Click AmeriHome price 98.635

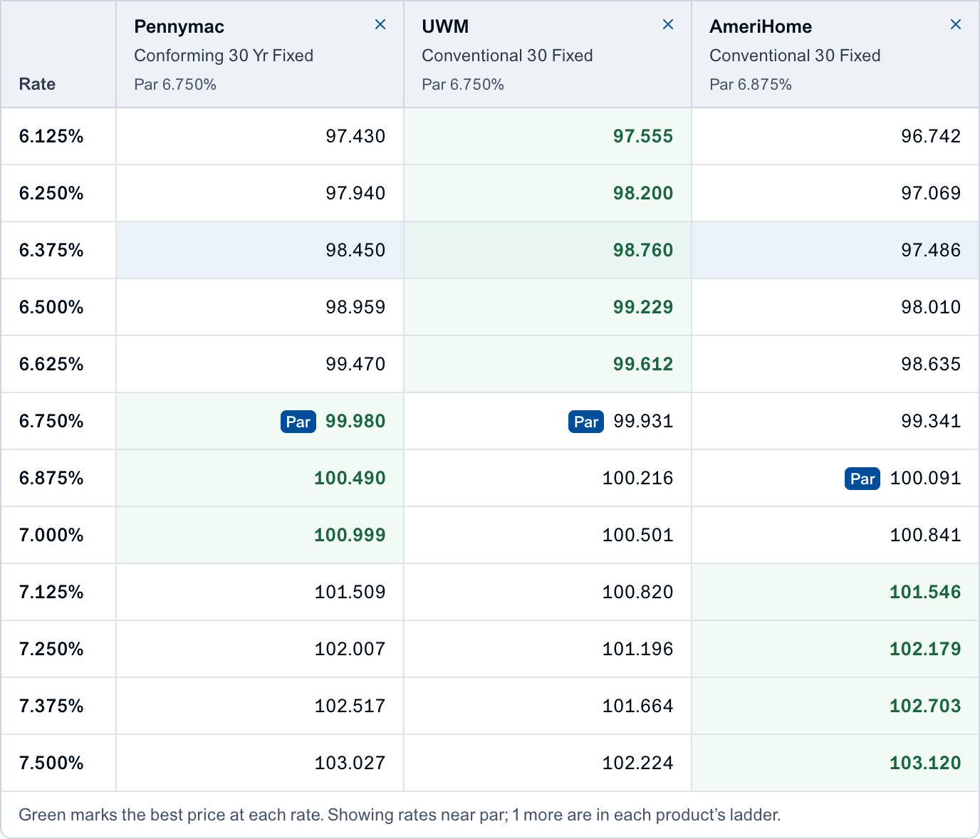coord(931,364)
